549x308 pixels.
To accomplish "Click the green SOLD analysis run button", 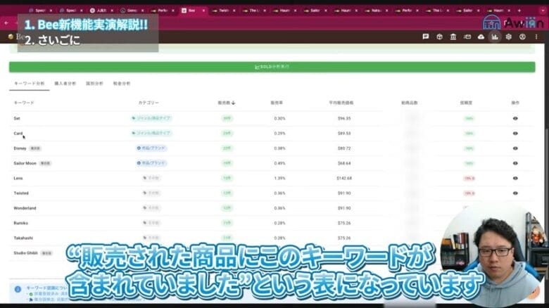I will [x=272, y=67].
